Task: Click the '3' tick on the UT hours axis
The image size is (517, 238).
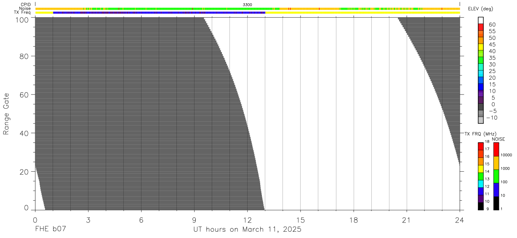Action: pos(88,220)
